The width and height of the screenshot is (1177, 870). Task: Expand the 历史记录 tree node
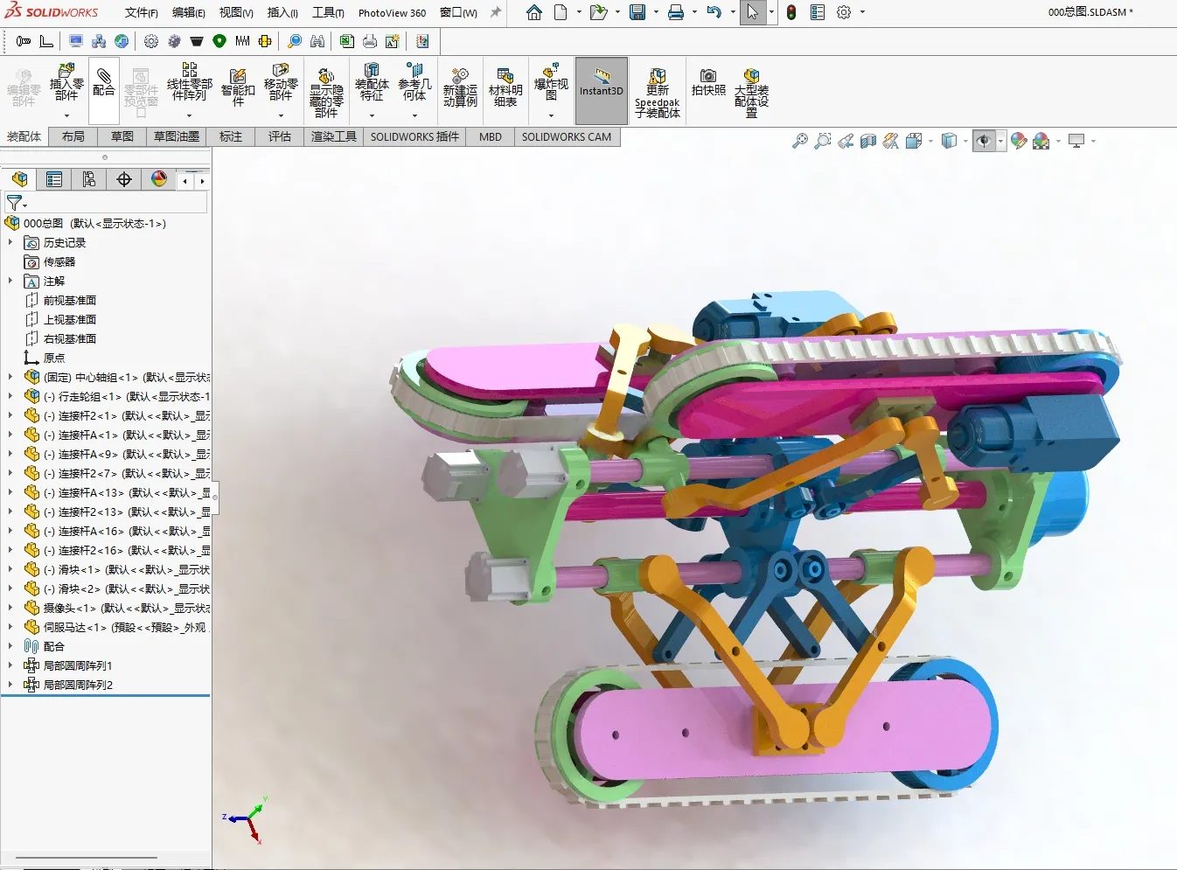pos(10,242)
